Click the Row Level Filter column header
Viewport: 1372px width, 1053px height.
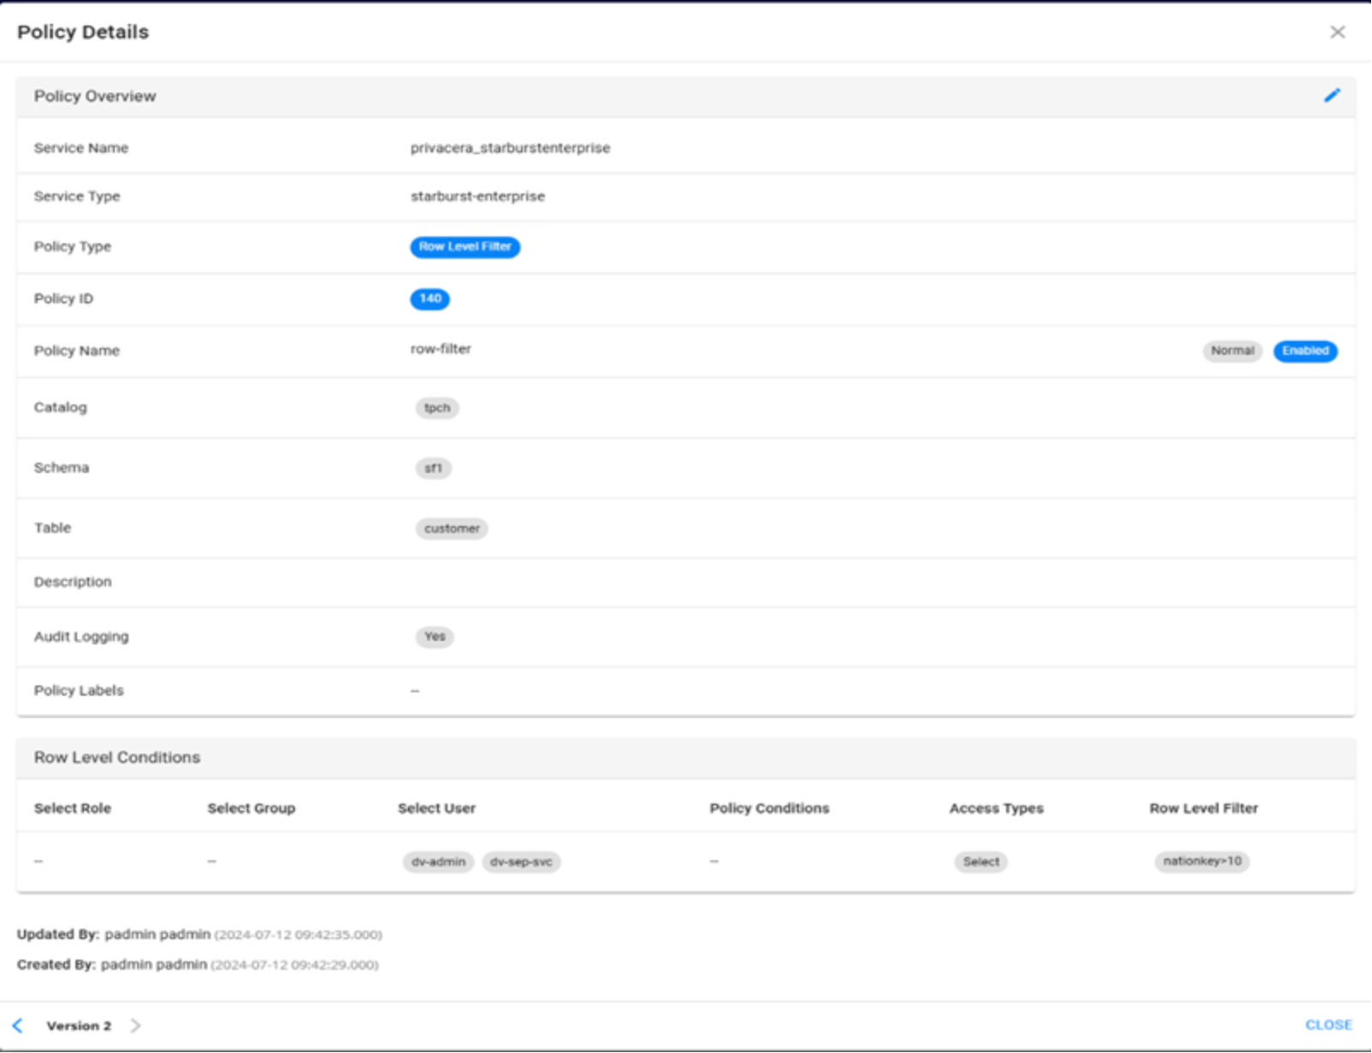point(1204,808)
